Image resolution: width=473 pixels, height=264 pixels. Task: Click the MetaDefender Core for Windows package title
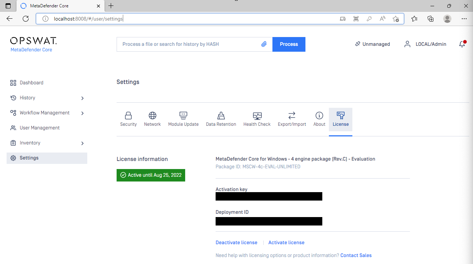[x=295, y=159]
